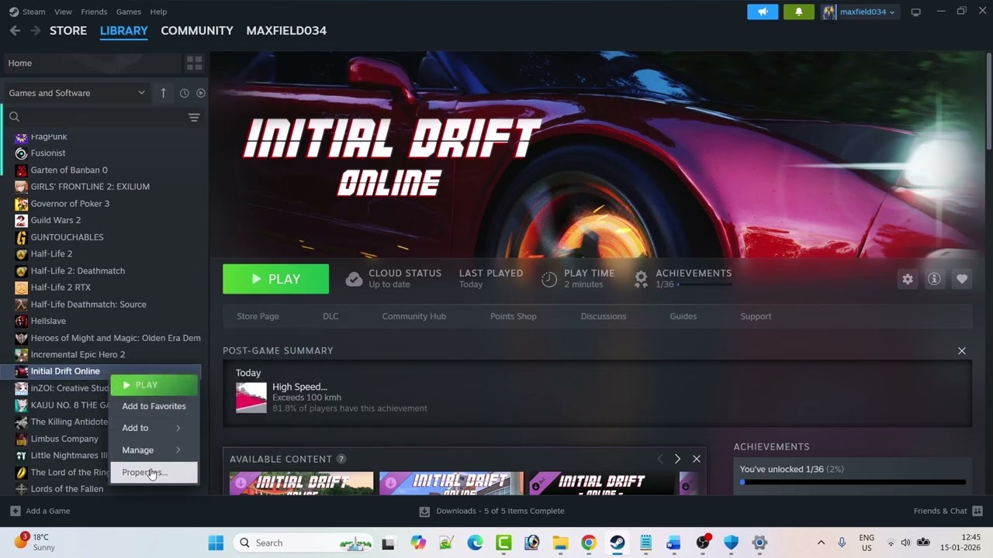
Task: Click the achievements progress bar
Action: pyautogui.click(x=853, y=482)
